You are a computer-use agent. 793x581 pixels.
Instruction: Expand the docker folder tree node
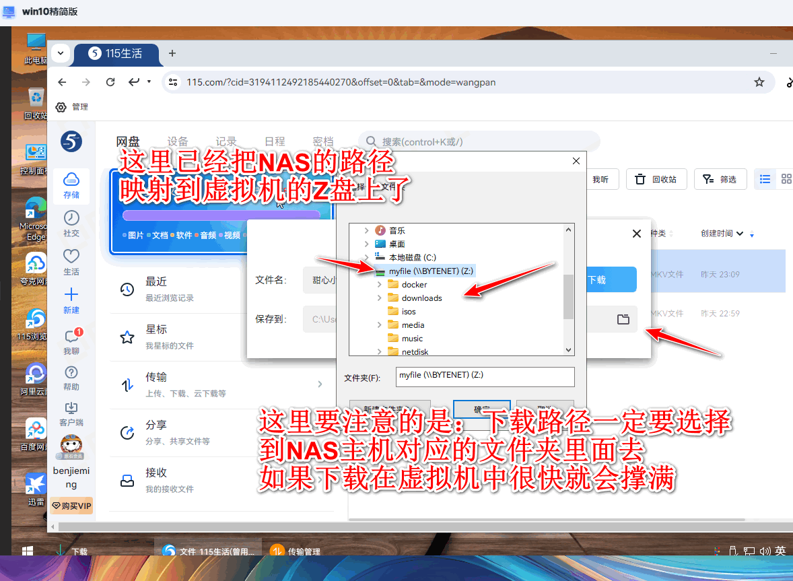point(380,285)
